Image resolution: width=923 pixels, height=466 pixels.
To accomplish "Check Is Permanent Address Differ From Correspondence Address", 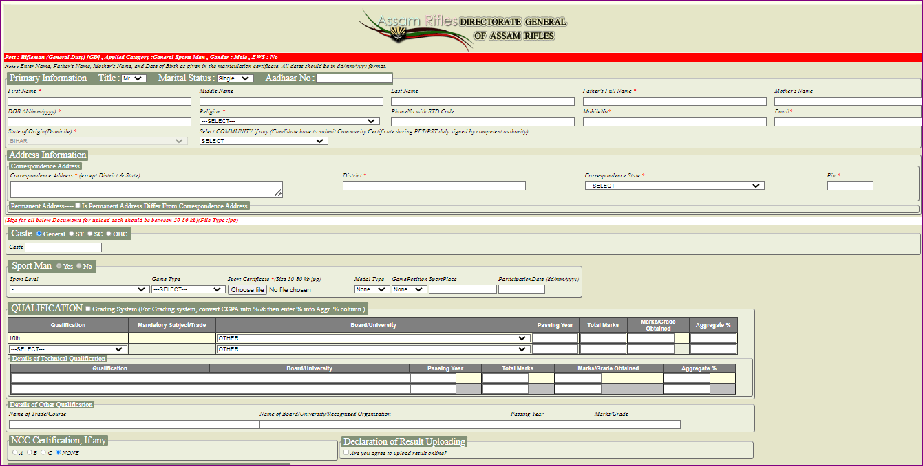I will tap(78, 206).
